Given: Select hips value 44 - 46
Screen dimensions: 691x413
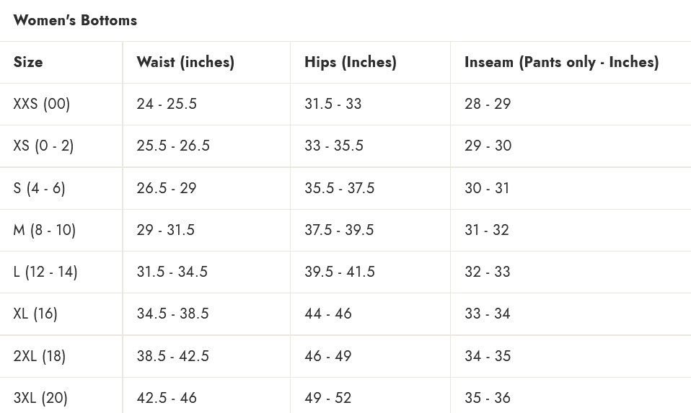Looking at the screenshot, I should click(x=328, y=314).
